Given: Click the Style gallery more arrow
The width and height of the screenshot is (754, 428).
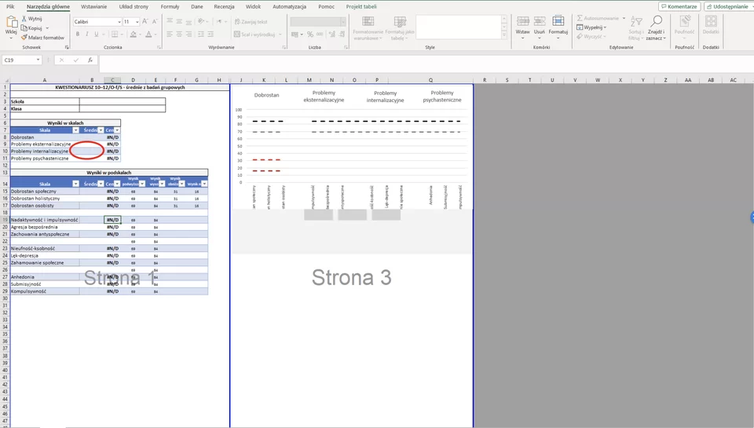Looking at the screenshot, I should point(504,35).
